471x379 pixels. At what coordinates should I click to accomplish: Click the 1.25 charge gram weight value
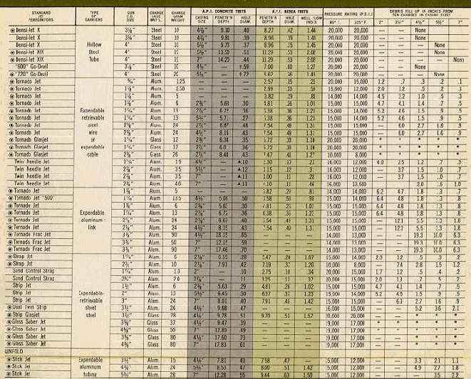180,81
